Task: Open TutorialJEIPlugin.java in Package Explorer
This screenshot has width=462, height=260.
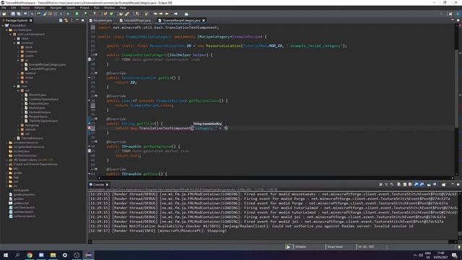Action: click(x=42, y=69)
